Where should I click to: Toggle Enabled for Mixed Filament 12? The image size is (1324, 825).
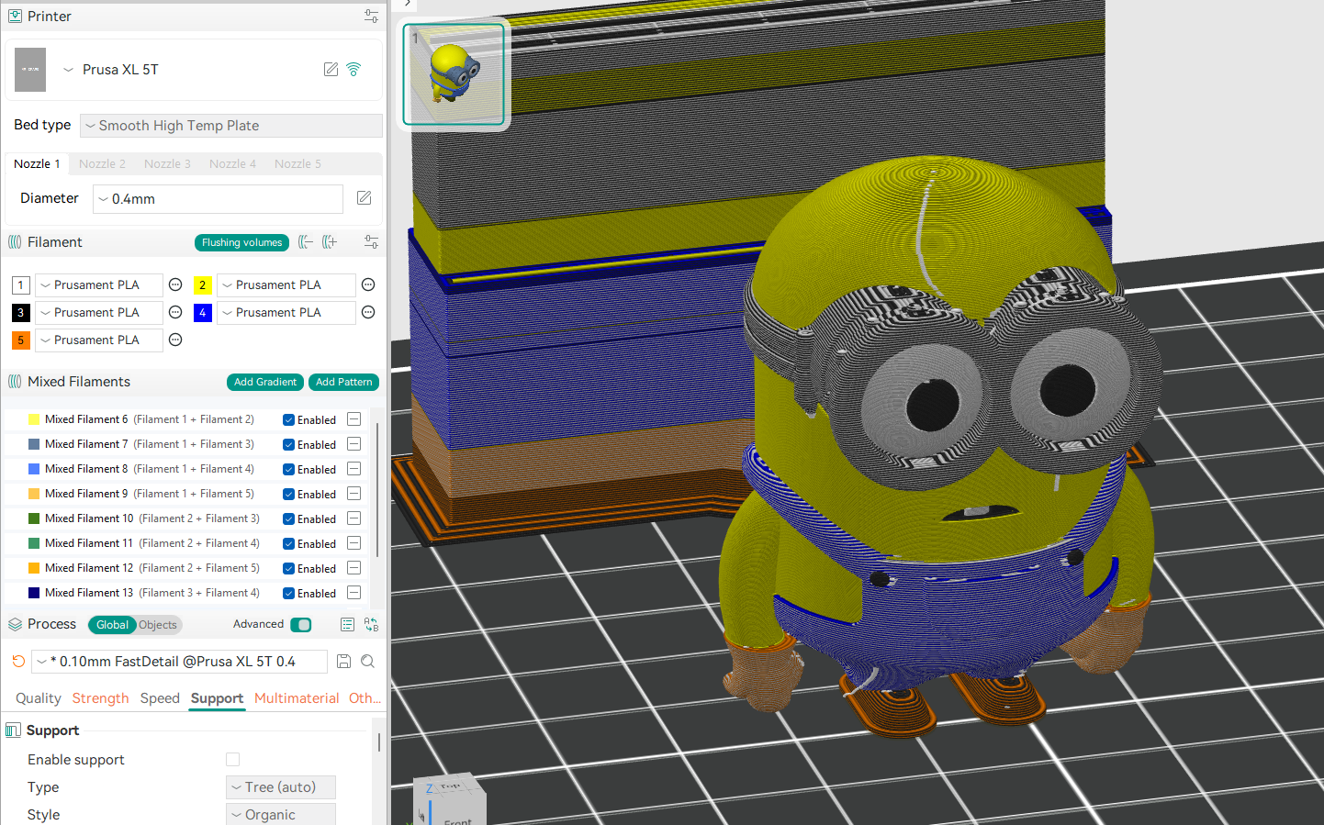pyautogui.click(x=288, y=569)
